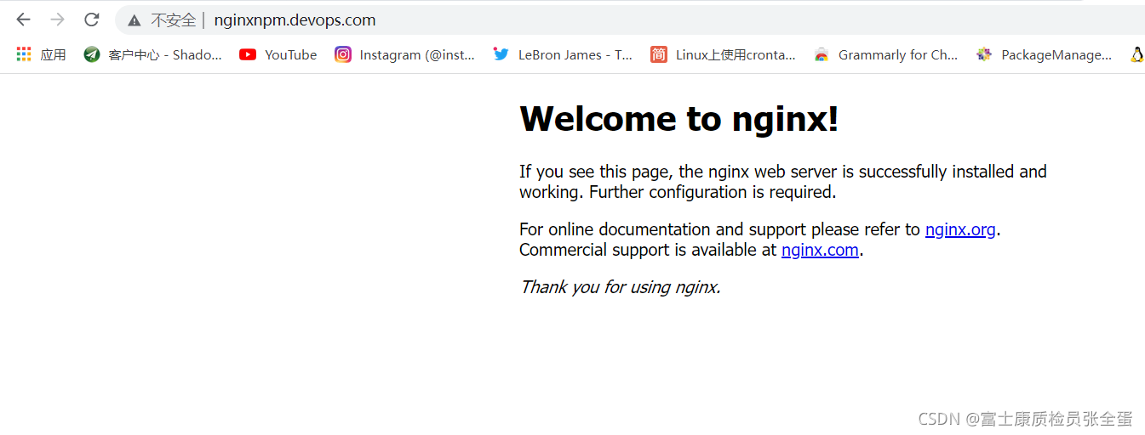1145x435 pixels.
Task: Open the Instagram bookmark
Action: (405, 54)
